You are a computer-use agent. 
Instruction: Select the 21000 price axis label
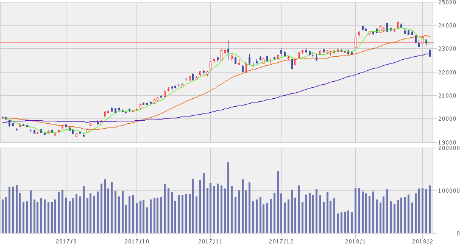(x=447, y=95)
